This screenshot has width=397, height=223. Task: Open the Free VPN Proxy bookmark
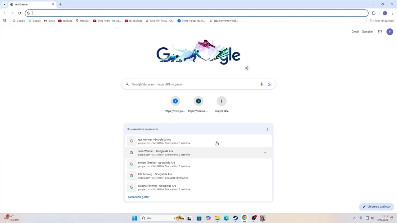[160, 21]
